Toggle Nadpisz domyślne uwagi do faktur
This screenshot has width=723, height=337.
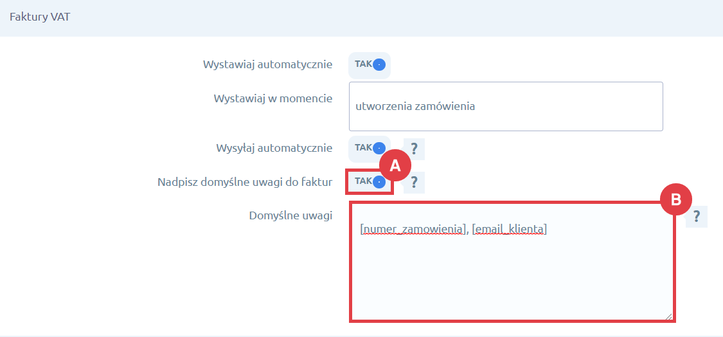tap(370, 182)
